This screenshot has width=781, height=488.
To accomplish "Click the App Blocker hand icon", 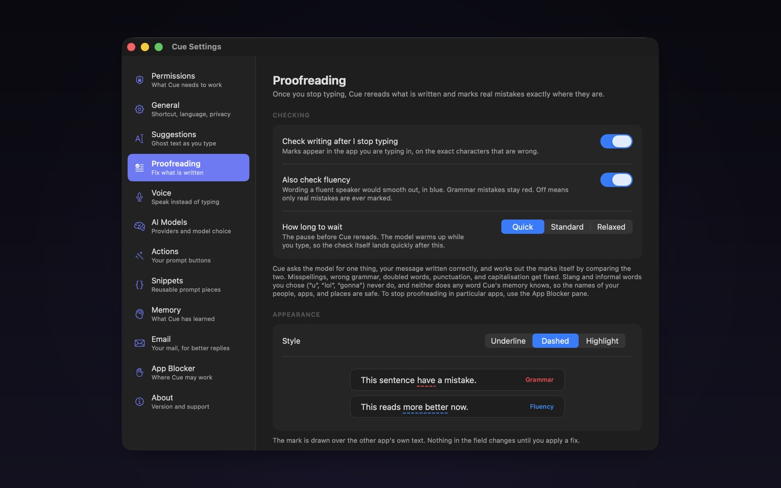I will point(140,372).
